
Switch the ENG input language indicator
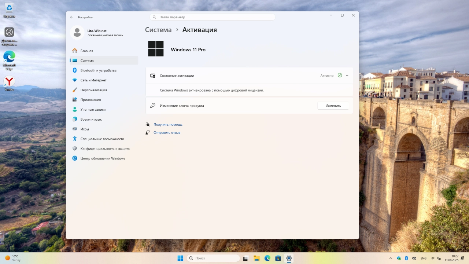coord(424,258)
